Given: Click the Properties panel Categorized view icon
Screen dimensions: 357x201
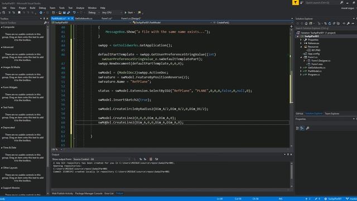Looking at the screenshot, I should click(297, 128).
